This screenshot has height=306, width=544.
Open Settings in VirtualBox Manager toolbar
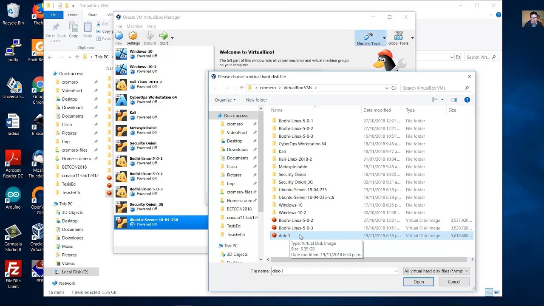(133, 38)
